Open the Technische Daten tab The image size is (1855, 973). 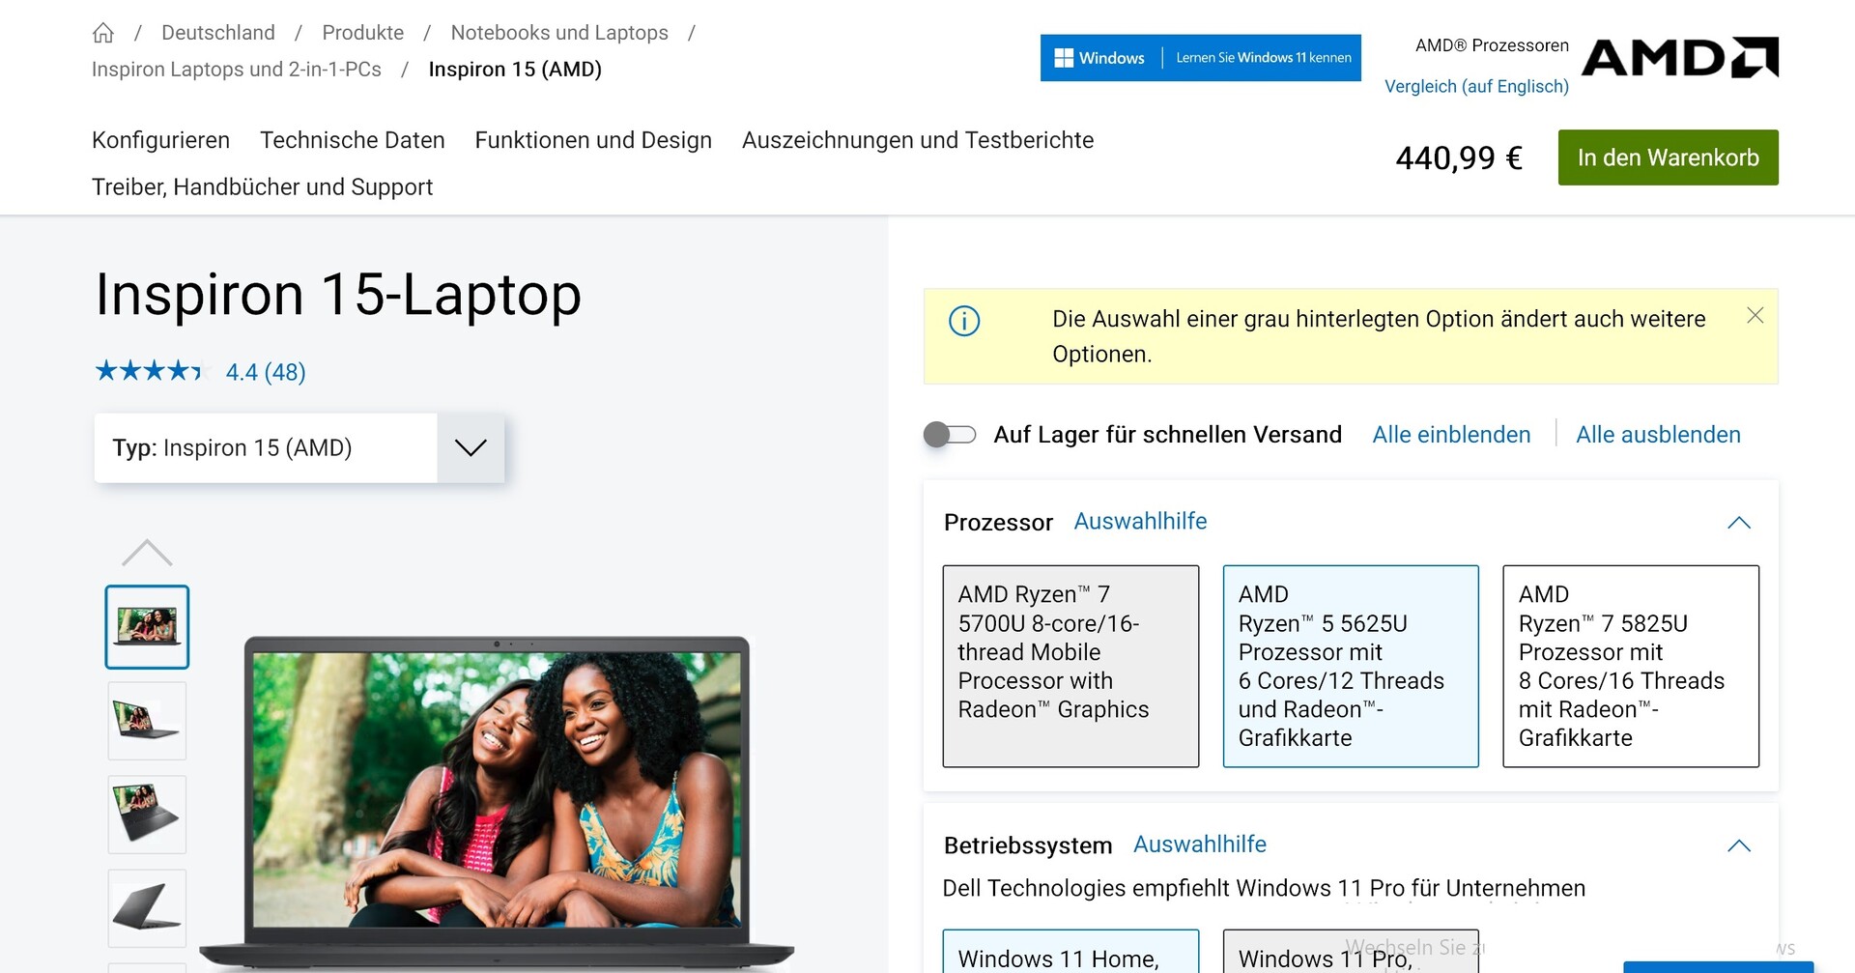point(353,140)
